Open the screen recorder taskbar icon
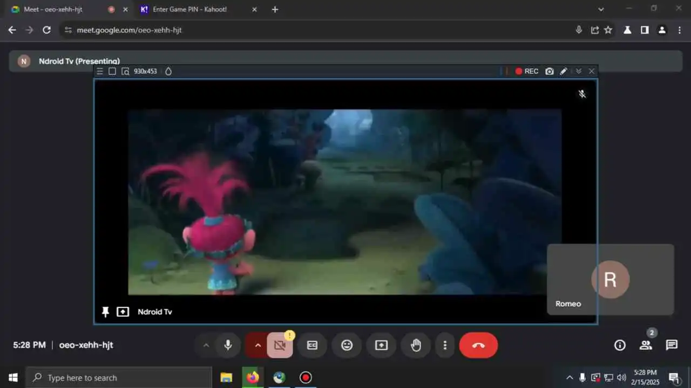Viewport: 691px width, 388px height. click(306, 378)
